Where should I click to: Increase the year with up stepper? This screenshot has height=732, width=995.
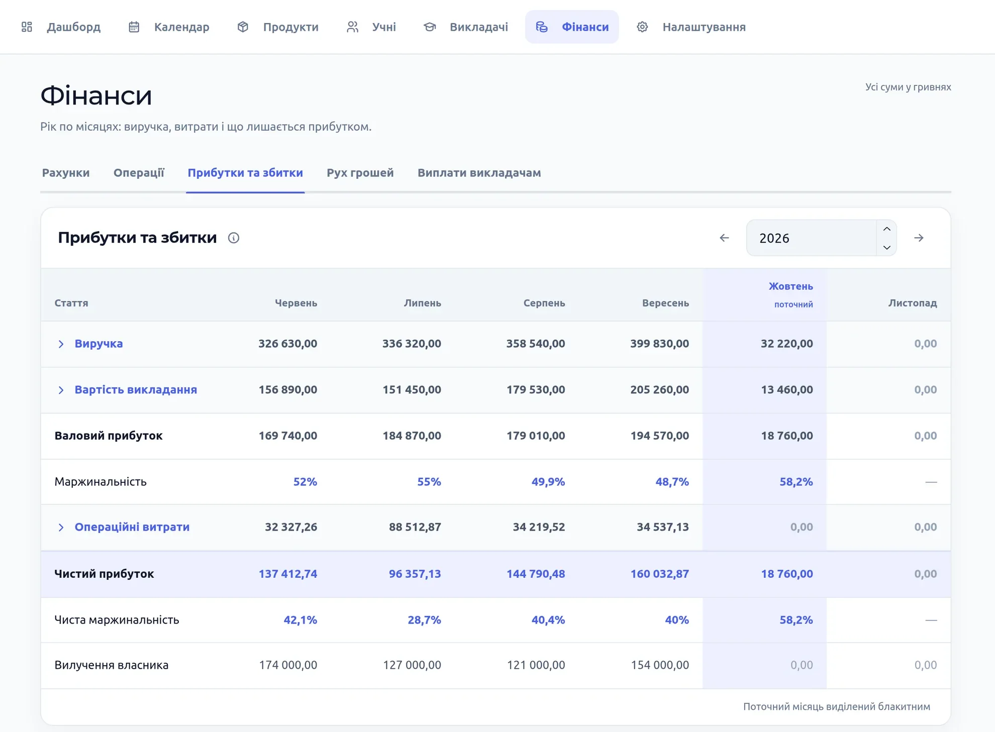887,229
